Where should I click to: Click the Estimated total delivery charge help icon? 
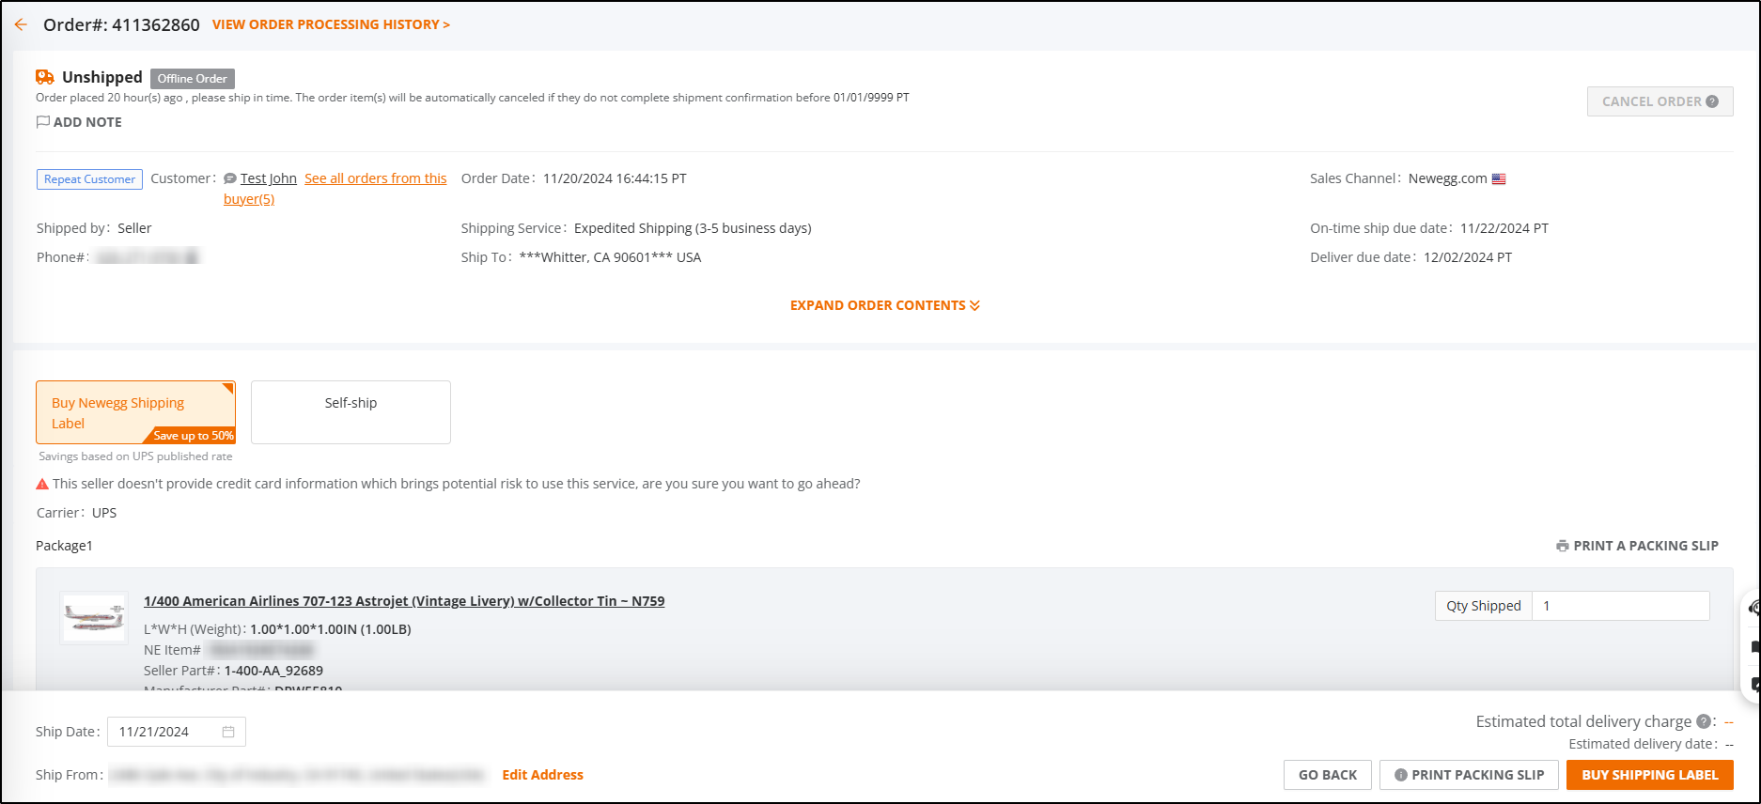[1703, 721]
